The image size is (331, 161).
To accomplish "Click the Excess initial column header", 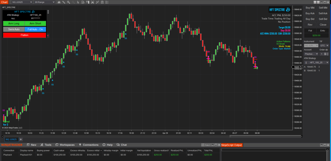I will 94,150.
